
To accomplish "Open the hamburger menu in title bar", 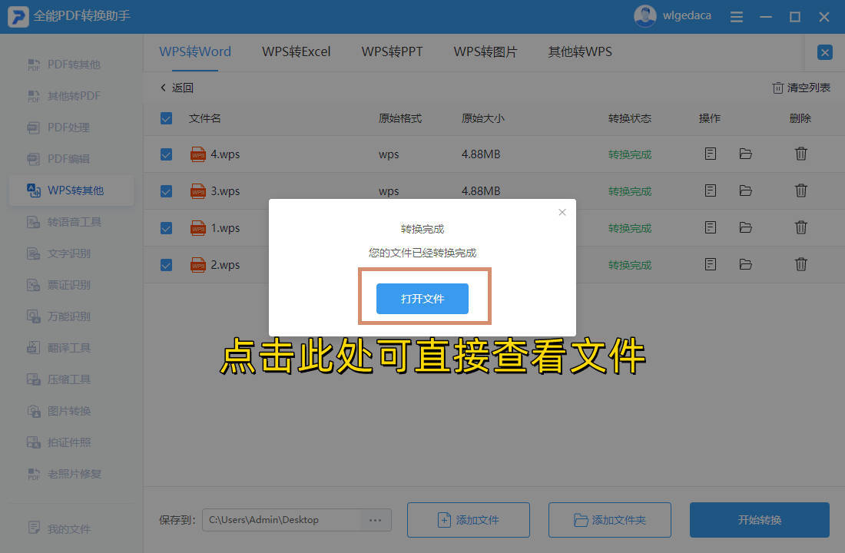I will click(x=736, y=17).
